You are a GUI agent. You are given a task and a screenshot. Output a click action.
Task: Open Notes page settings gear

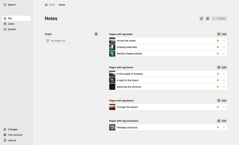tap(207, 19)
